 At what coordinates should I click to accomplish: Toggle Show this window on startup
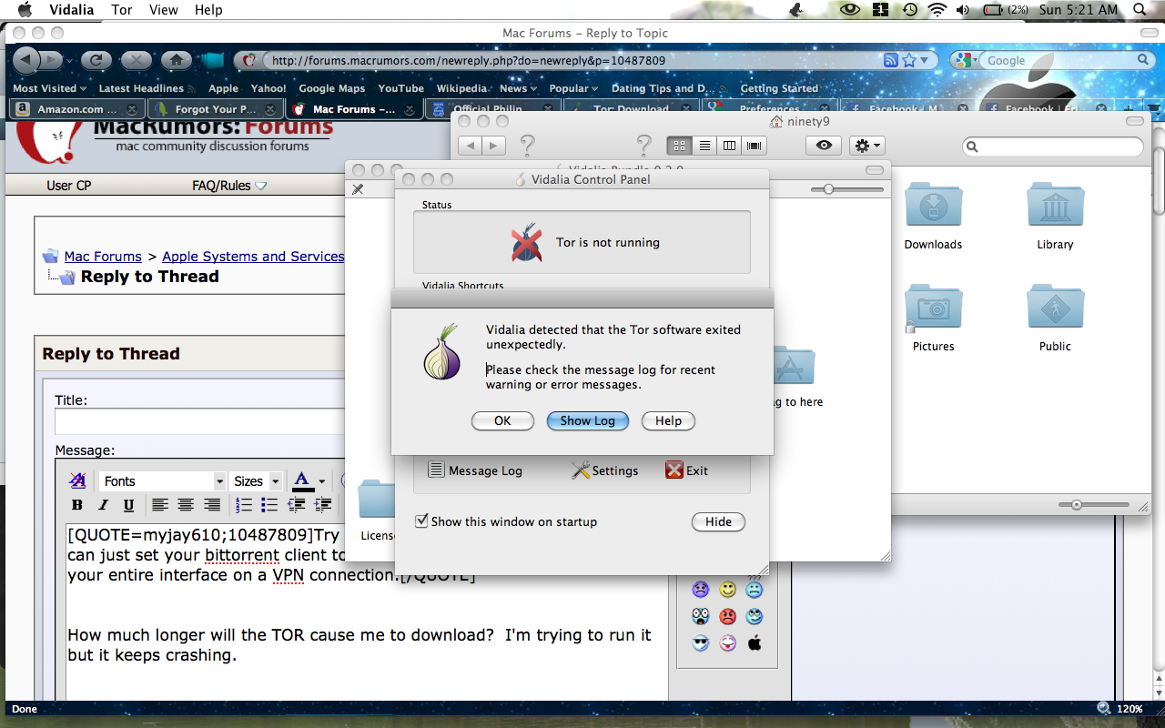tap(506, 521)
